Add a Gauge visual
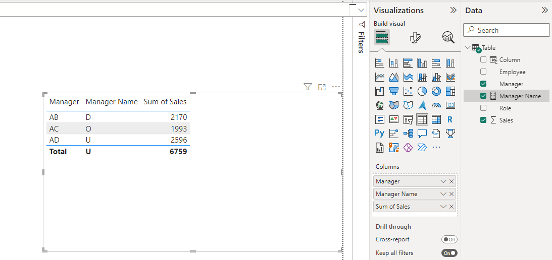The height and width of the screenshot is (260, 552). coord(436,105)
